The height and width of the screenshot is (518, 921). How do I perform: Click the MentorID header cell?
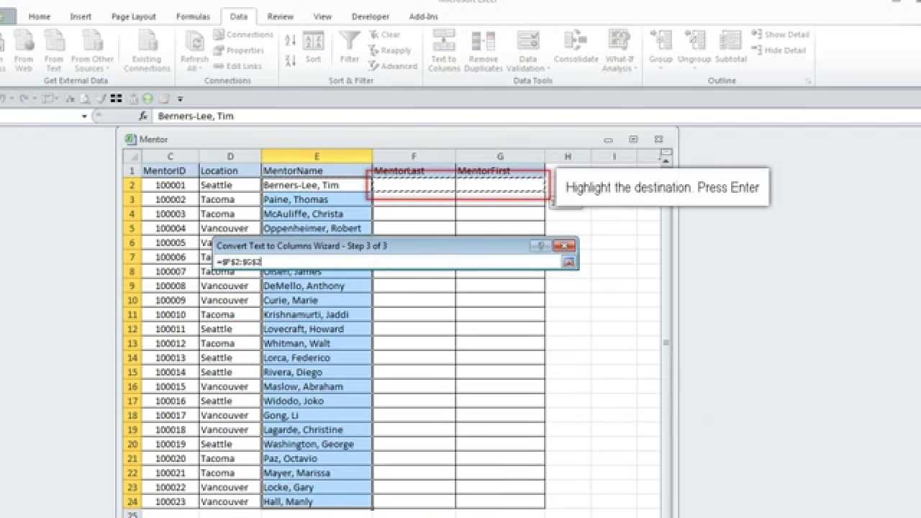click(x=170, y=171)
